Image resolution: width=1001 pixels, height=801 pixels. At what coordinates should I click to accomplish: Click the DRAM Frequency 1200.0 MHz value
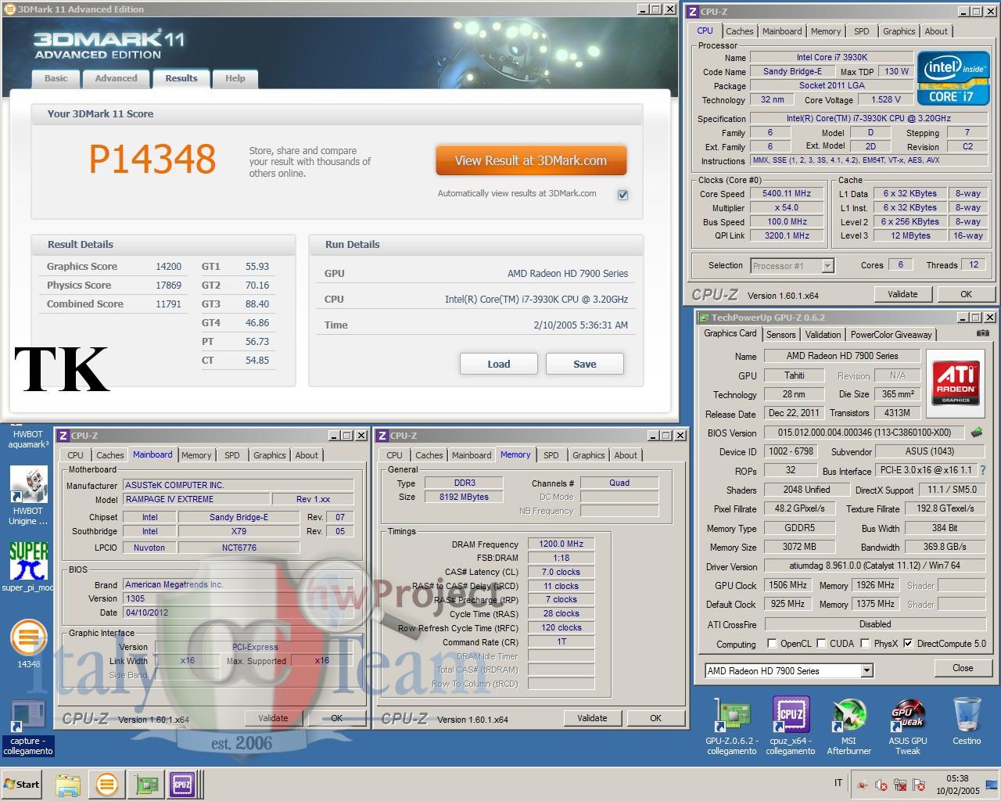[561, 544]
